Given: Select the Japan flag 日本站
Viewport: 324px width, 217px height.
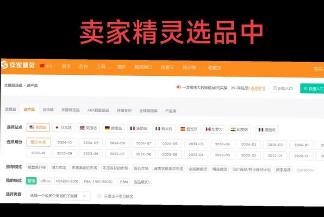Looking at the screenshot, I should click(63, 128).
